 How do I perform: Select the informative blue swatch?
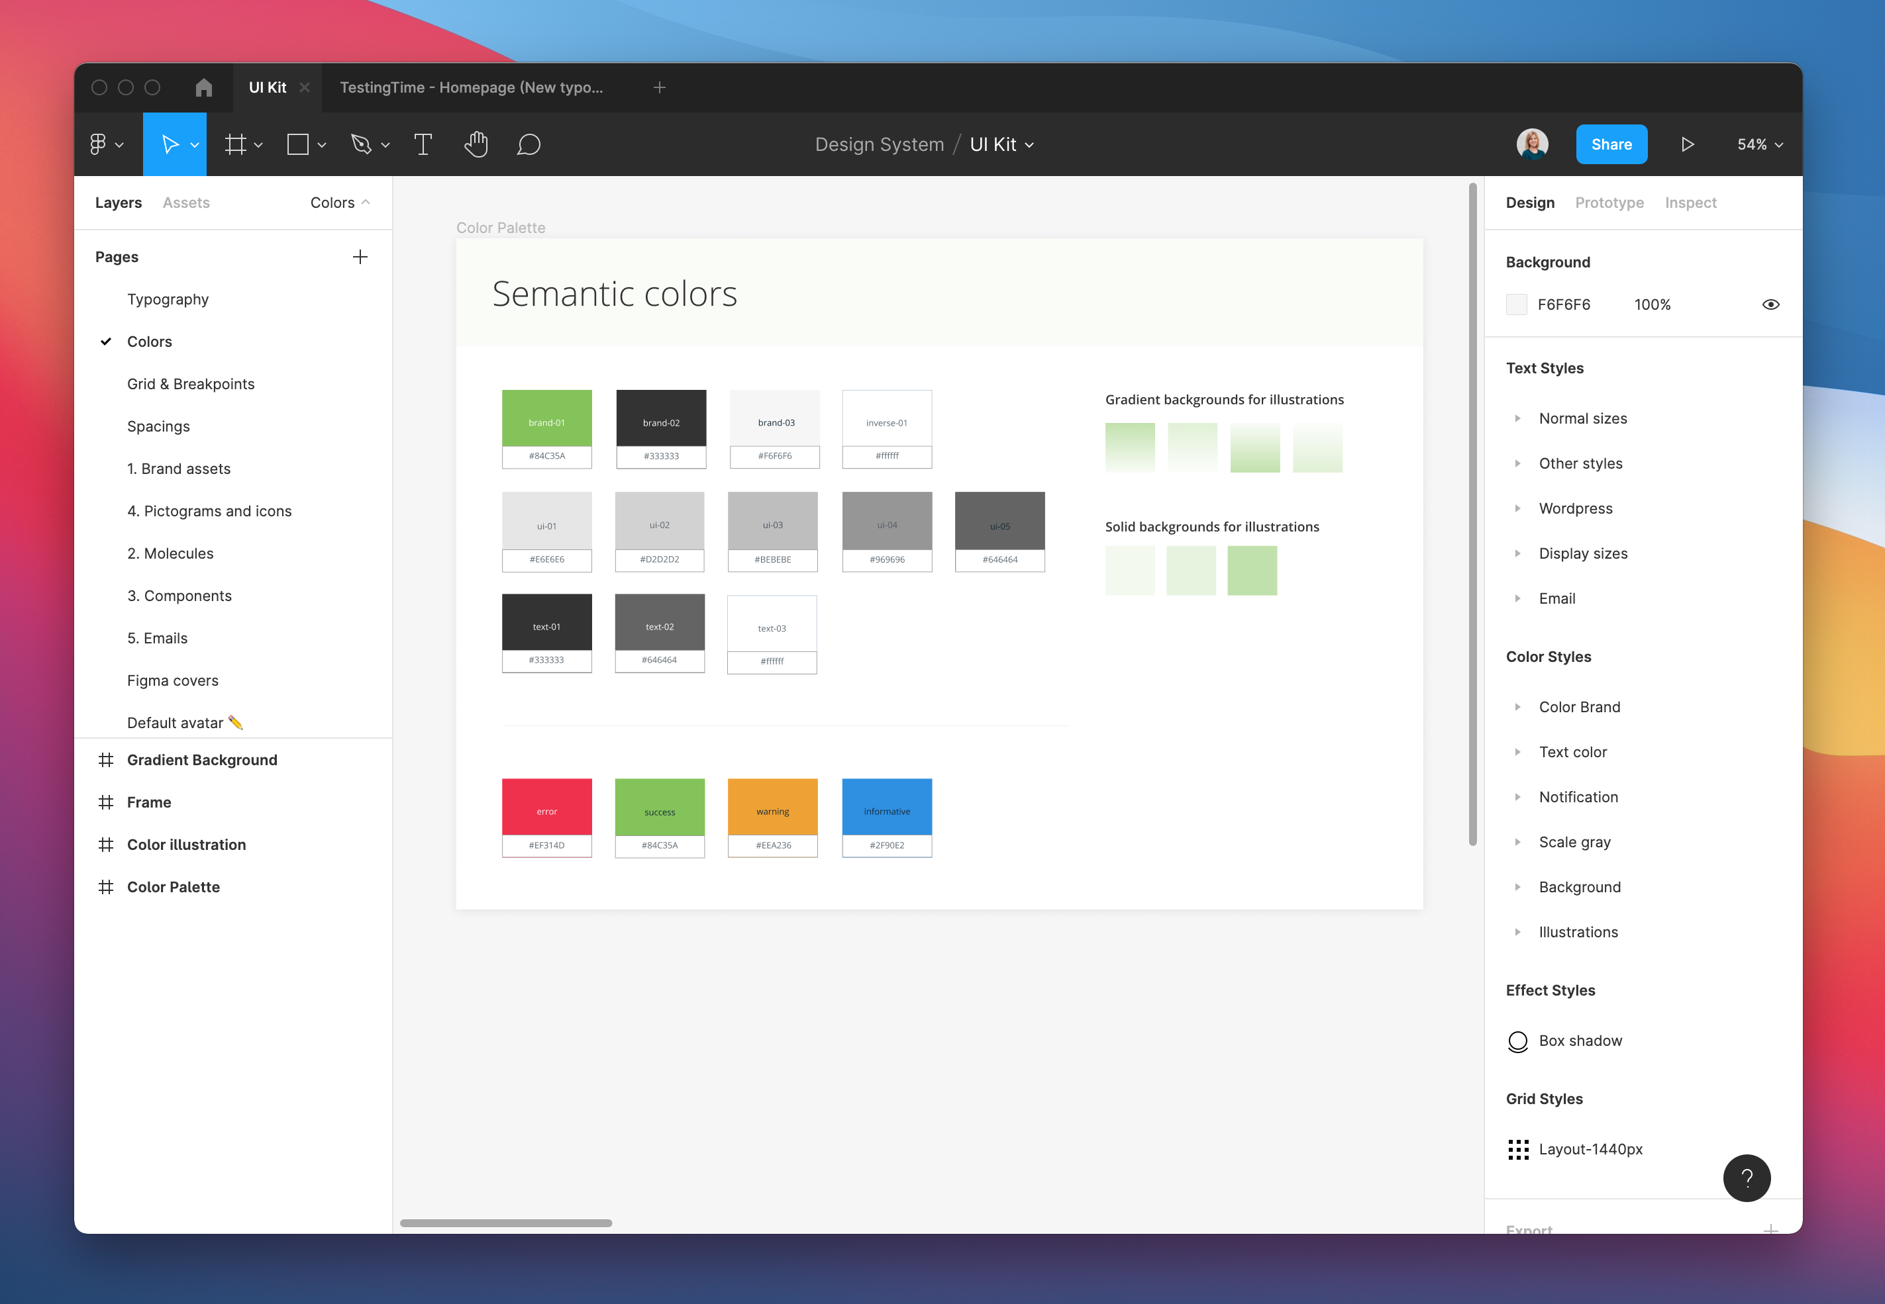coord(887,808)
